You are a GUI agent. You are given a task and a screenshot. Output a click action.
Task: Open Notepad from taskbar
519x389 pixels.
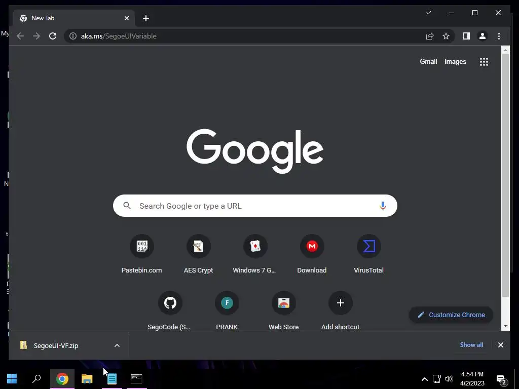coord(112,379)
